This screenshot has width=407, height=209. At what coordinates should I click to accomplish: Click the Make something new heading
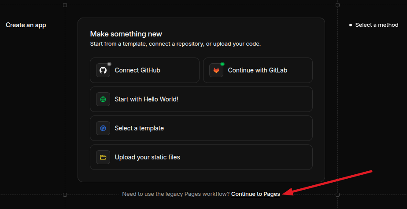126,34
